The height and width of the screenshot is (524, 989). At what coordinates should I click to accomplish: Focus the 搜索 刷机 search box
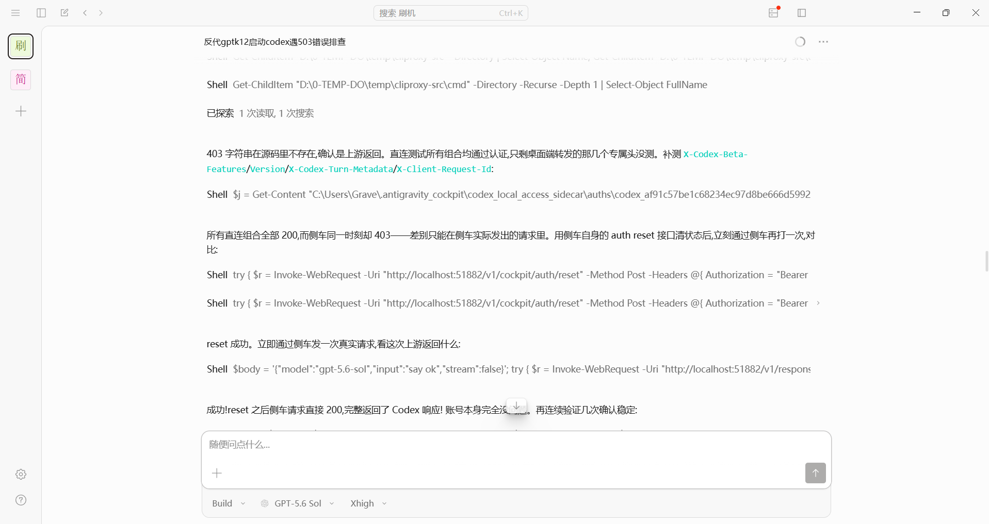coord(451,13)
